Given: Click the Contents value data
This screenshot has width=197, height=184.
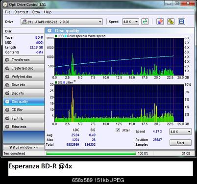Looking at the screenshot, I should click(x=40, y=52).
